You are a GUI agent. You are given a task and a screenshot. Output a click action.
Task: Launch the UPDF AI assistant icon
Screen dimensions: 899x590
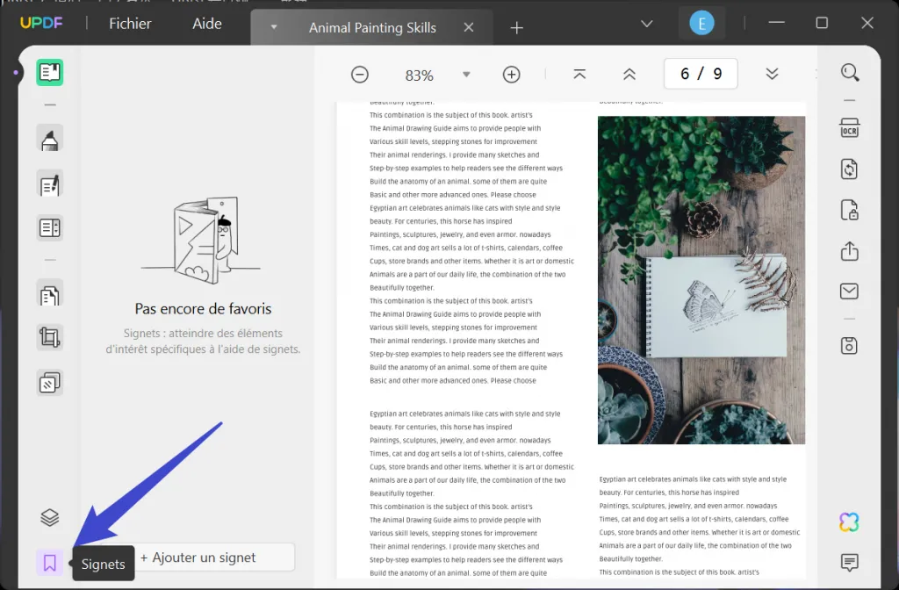850,522
